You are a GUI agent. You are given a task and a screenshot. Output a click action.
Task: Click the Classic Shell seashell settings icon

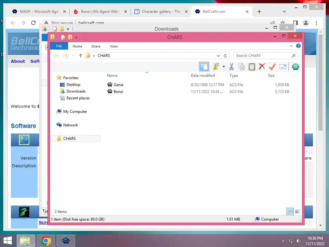click(296, 67)
